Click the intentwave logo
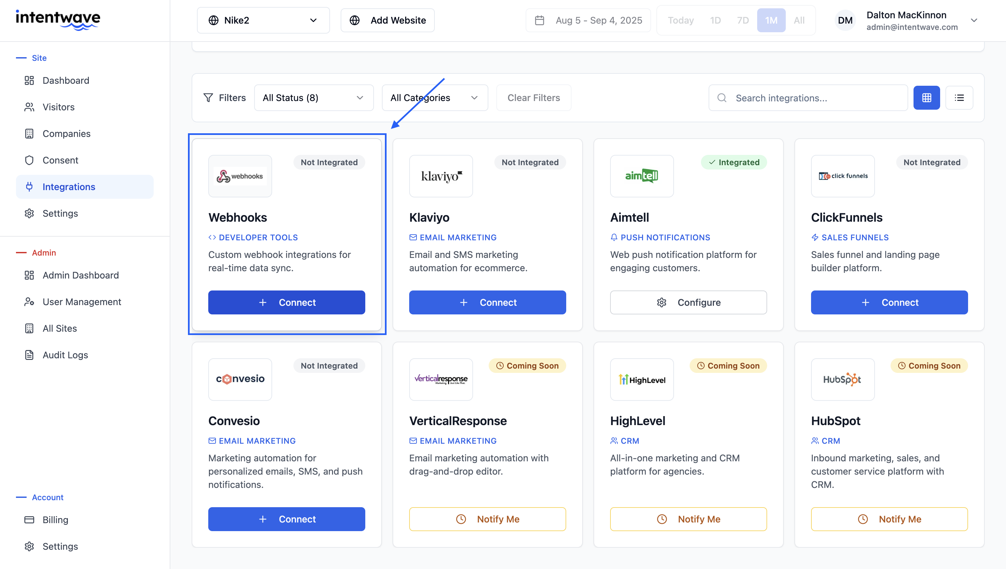The width and height of the screenshot is (1006, 569). (x=58, y=20)
